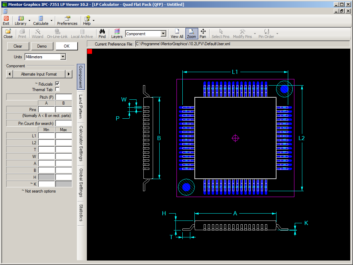Open the On-Line-Link tool

pyautogui.click(x=57, y=33)
